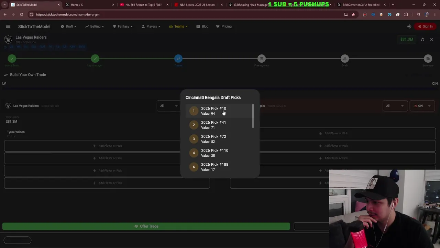Click the Trades step icon
Image resolution: width=440 pixels, height=248 pixels.
(178, 59)
